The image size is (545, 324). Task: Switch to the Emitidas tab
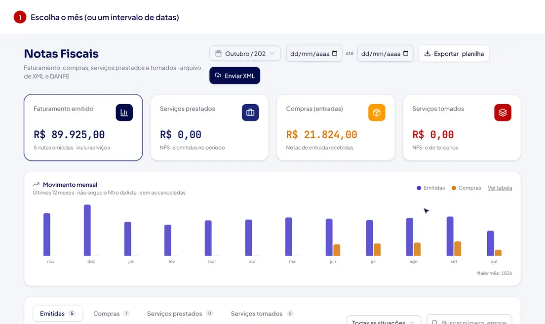click(58, 314)
